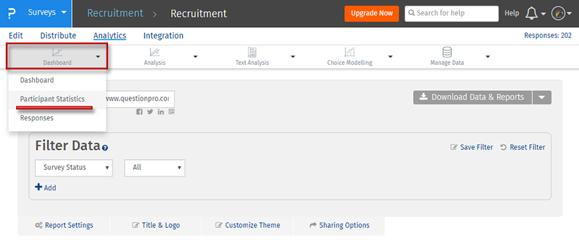Click the Choice Modelling icon
The height and width of the screenshot is (246, 579).
pos(349,52)
